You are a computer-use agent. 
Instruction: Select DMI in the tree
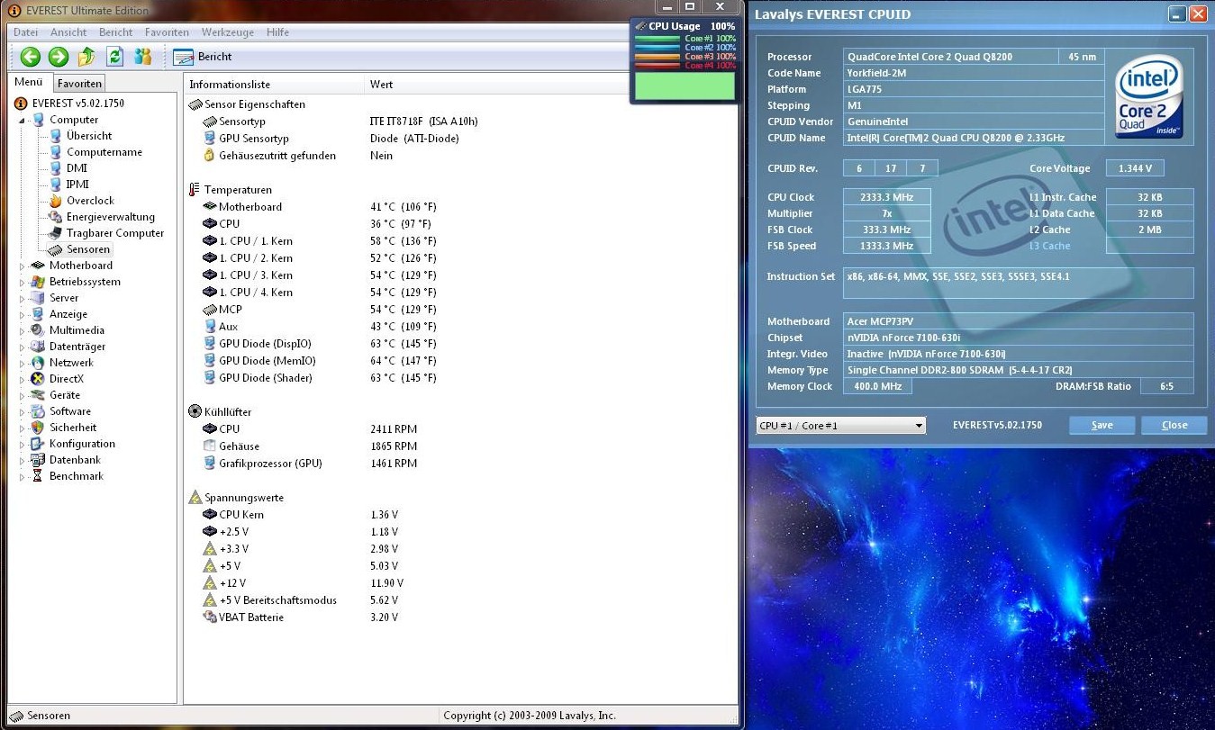point(77,168)
